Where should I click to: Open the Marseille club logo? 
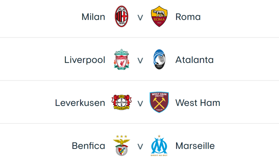tap(159, 146)
